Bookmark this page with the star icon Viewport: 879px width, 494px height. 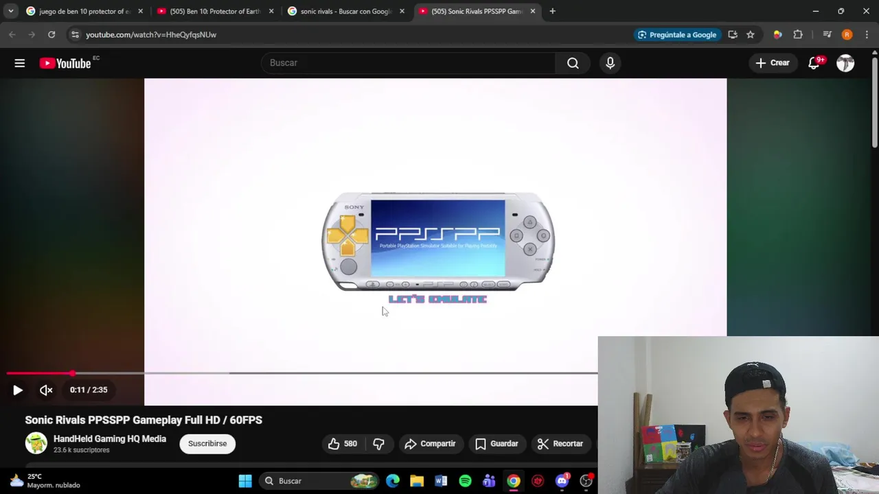coord(751,34)
